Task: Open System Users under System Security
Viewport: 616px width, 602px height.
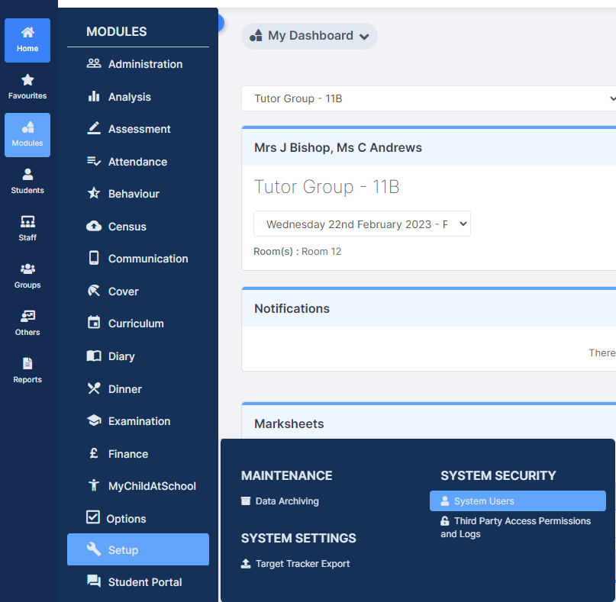Action: pyautogui.click(x=518, y=501)
